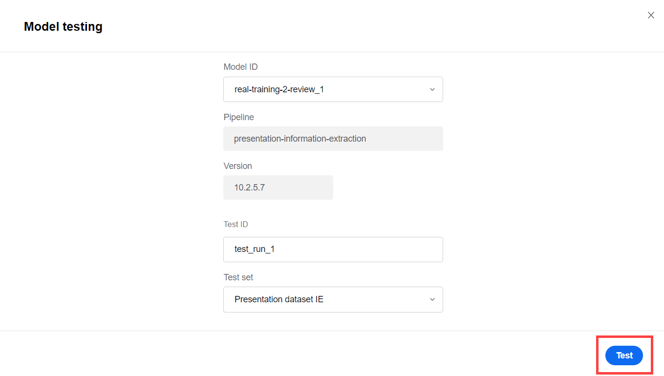Click the test_run_1 text in Test ID
This screenshot has height=376, width=664.
[255, 249]
